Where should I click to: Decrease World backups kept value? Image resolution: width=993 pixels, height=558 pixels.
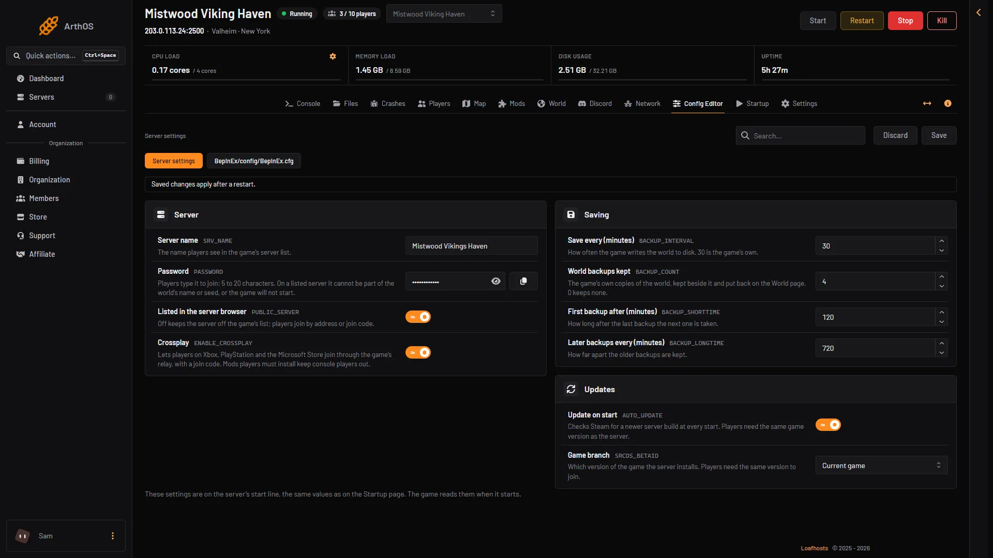(942, 286)
